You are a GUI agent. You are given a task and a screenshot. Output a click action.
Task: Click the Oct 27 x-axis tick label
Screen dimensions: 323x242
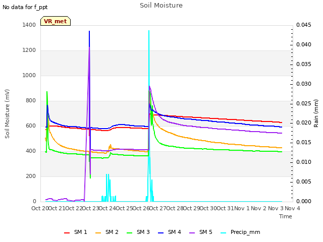click(x=158, y=208)
